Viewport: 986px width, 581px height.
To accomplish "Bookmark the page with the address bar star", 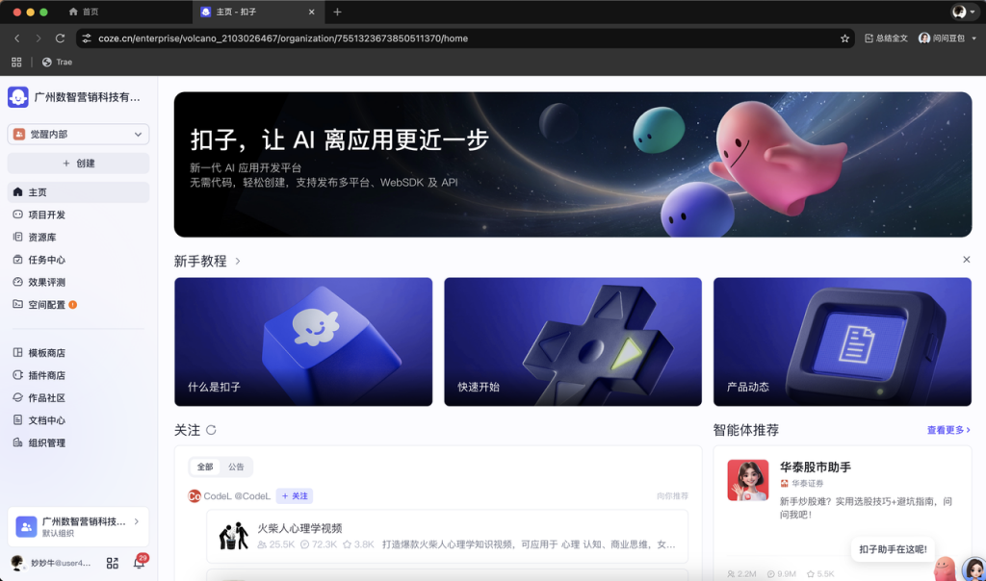I will 844,38.
